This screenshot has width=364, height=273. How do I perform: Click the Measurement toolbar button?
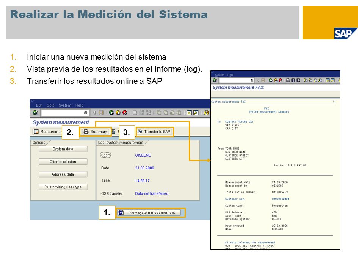[47, 132]
